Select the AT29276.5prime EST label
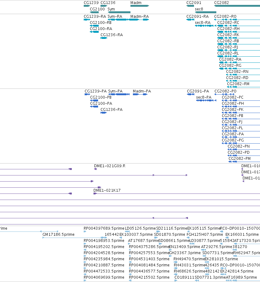Screen dimensions: 260x282 [217, 246]
